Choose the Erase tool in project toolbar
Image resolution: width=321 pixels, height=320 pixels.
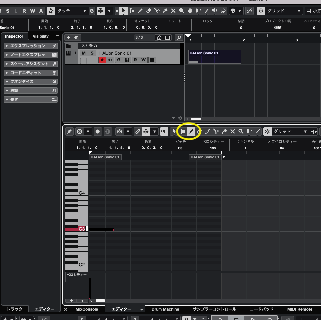149,11
